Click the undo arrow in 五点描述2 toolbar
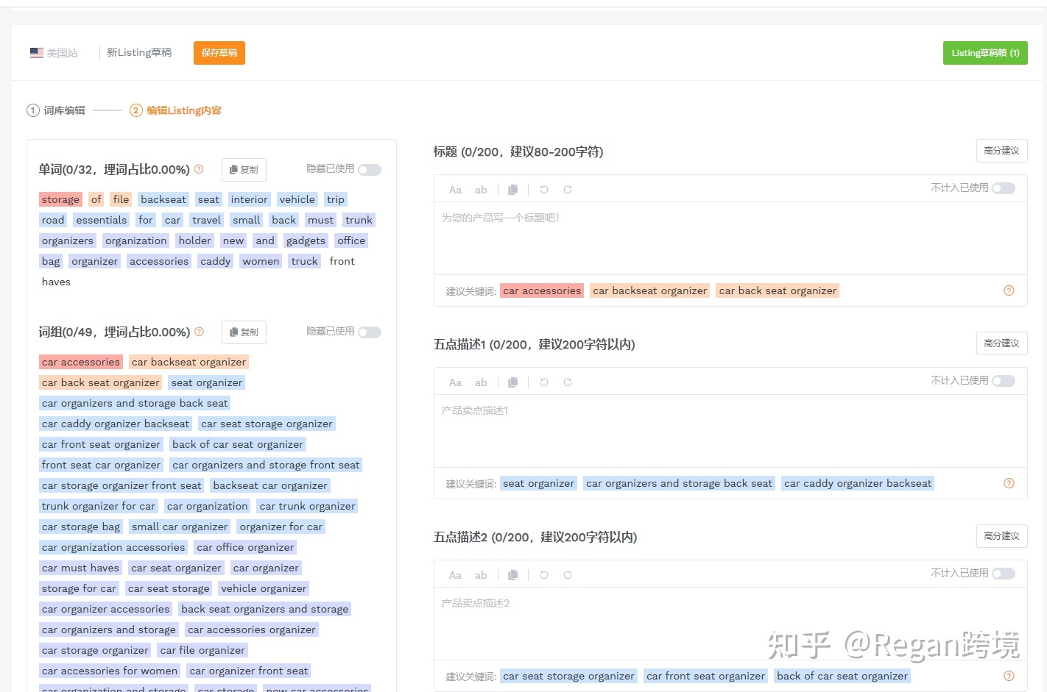 (x=544, y=574)
